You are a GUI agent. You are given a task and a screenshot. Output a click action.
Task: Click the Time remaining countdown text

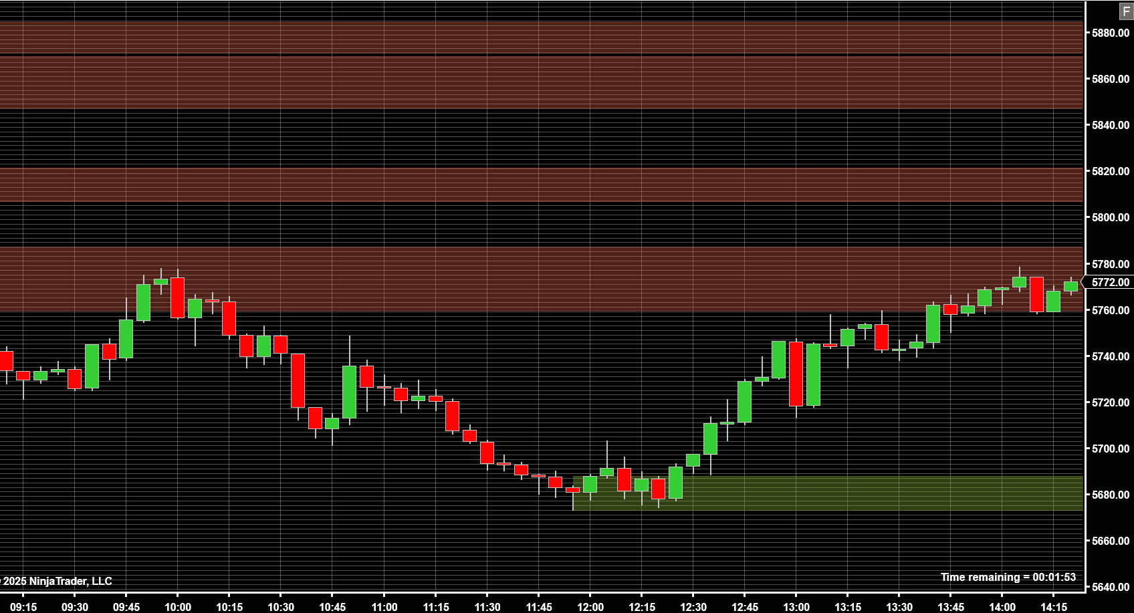pyautogui.click(x=1008, y=577)
